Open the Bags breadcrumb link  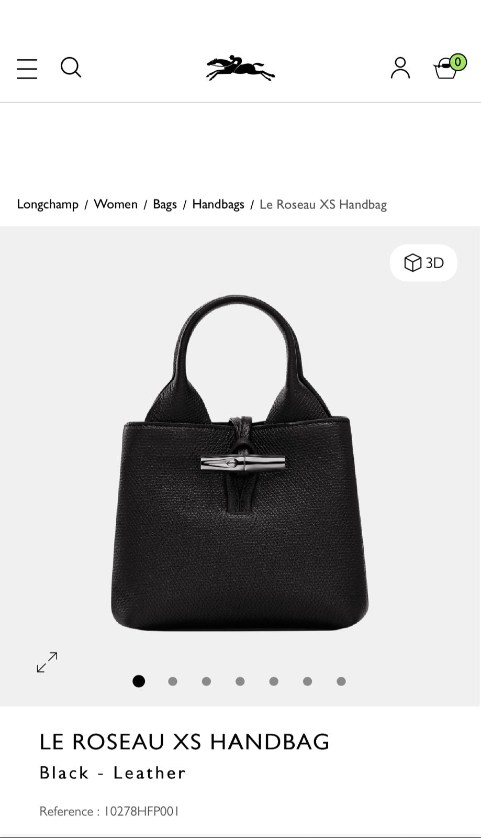[x=165, y=204]
